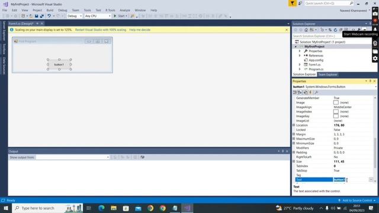This screenshot has width=379, height=213.
Task: Click the ImageAlign property row
Action: click(x=334, y=107)
